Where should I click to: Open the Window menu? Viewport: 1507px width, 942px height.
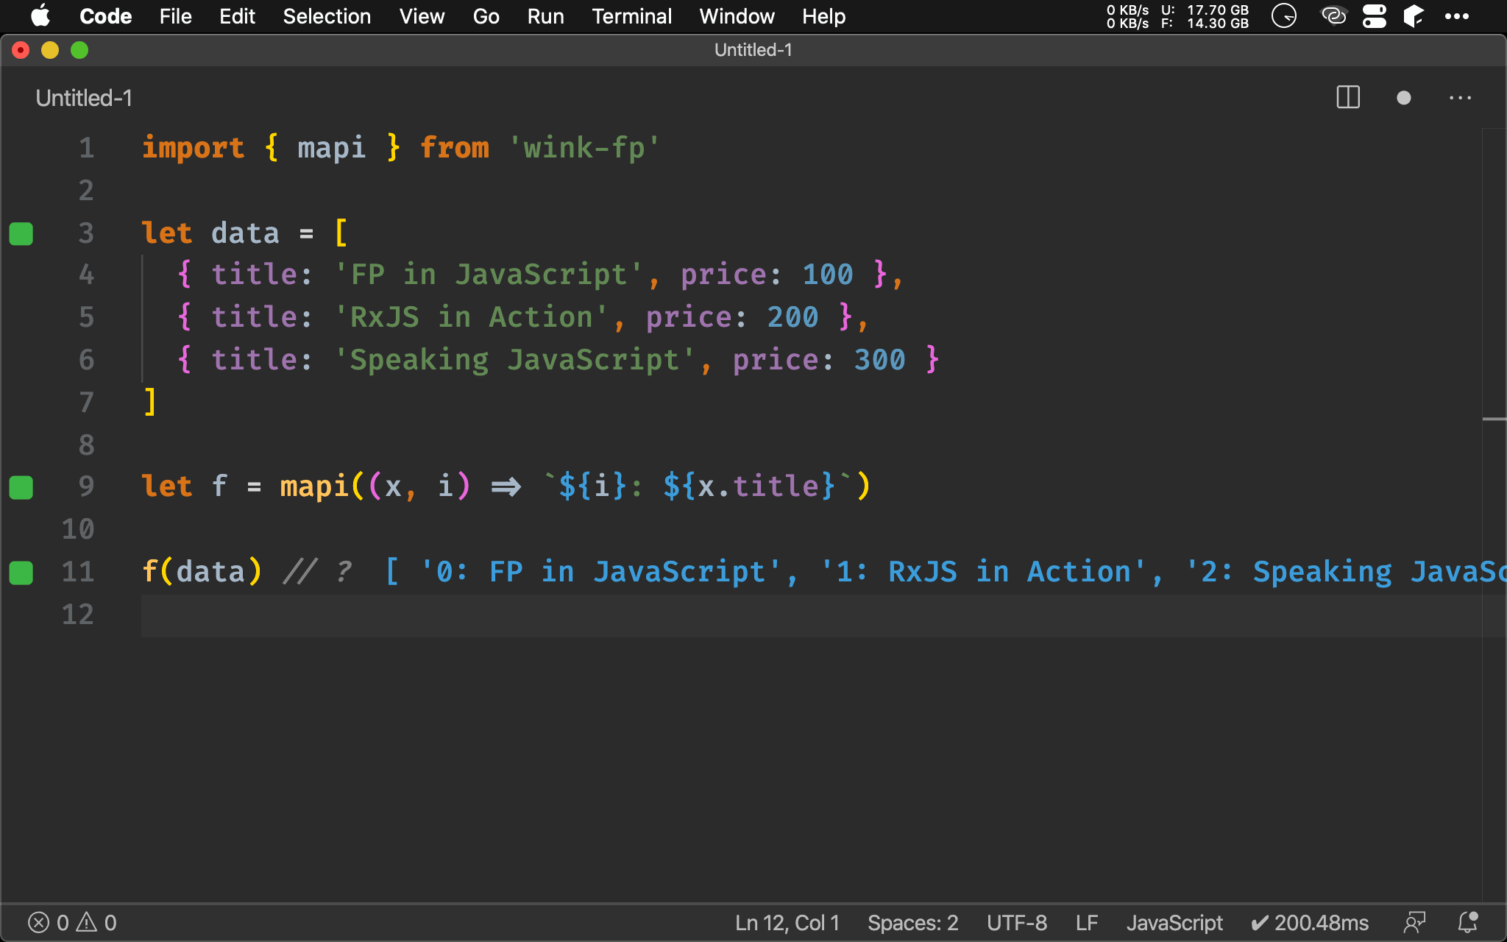[x=737, y=16]
